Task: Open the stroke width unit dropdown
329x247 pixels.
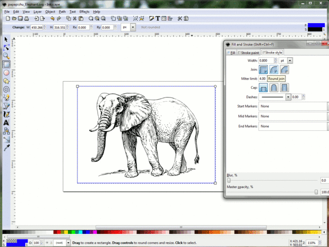Action: point(290,61)
